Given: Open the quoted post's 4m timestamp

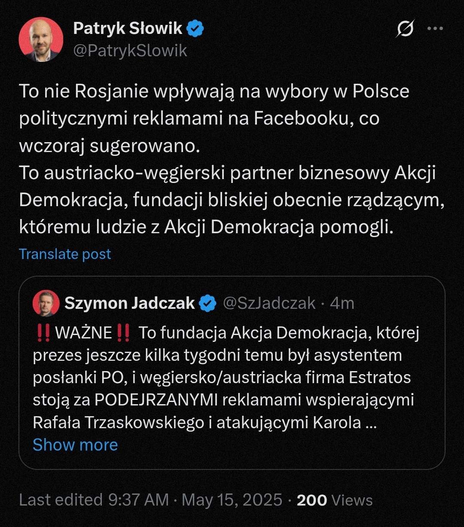Looking at the screenshot, I should [x=342, y=303].
